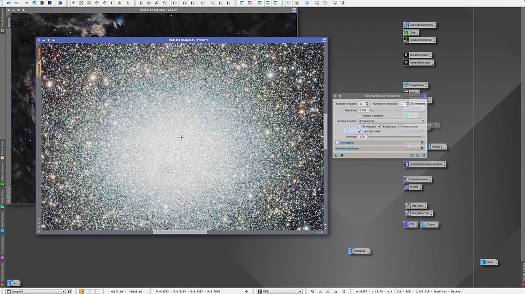Enable the Preserve hue checkbox

(x=400, y=126)
